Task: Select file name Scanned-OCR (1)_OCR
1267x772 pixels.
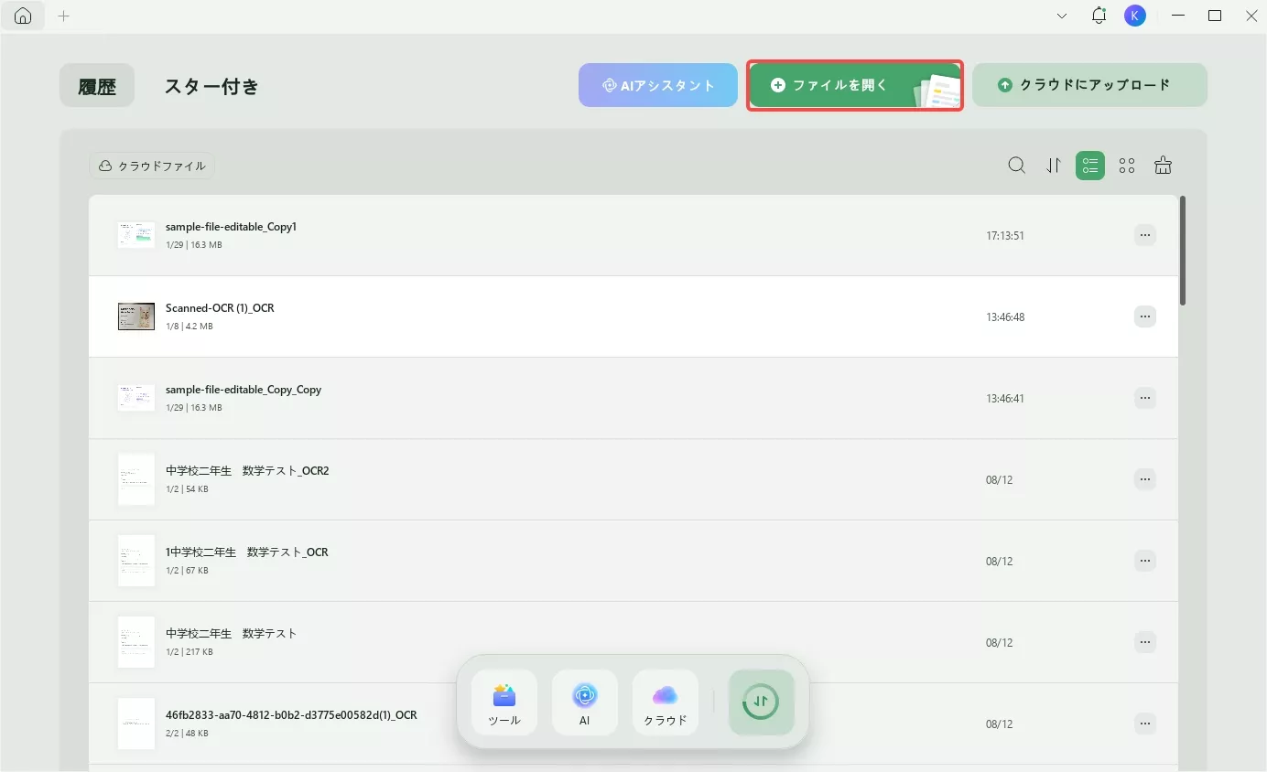Action: (x=220, y=308)
